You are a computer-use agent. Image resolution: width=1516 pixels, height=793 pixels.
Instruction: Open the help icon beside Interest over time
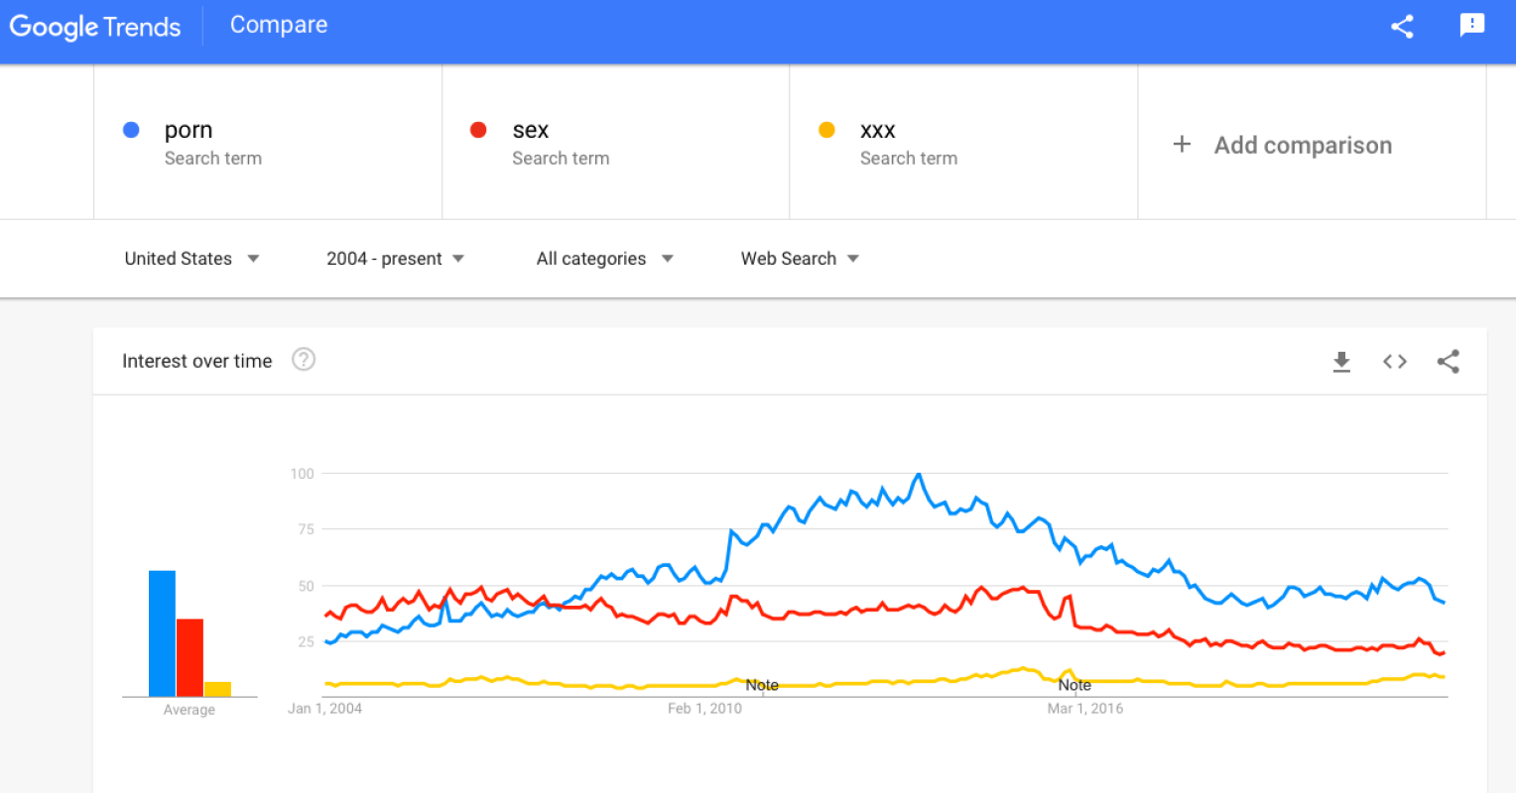click(304, 360)
